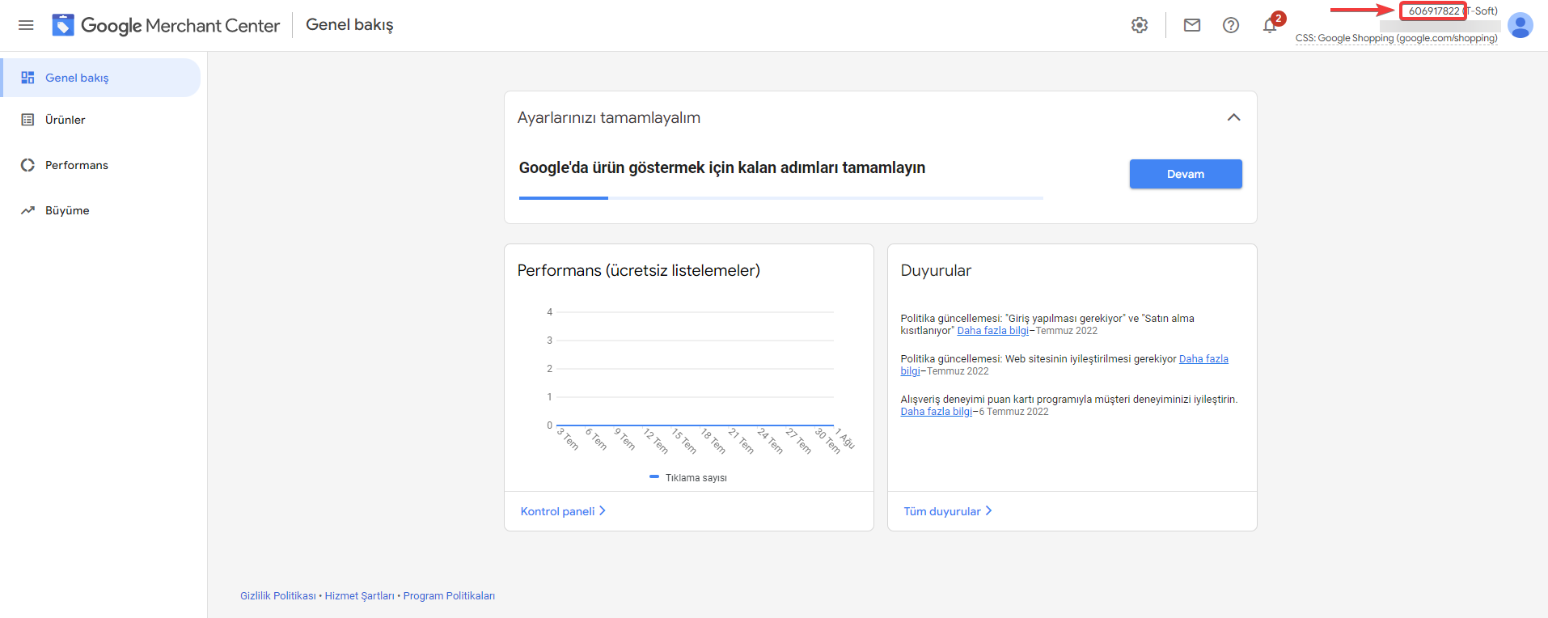Click the Tıklama sayısı chart legend
1548x618 pixels.
[x=688, y=478]
